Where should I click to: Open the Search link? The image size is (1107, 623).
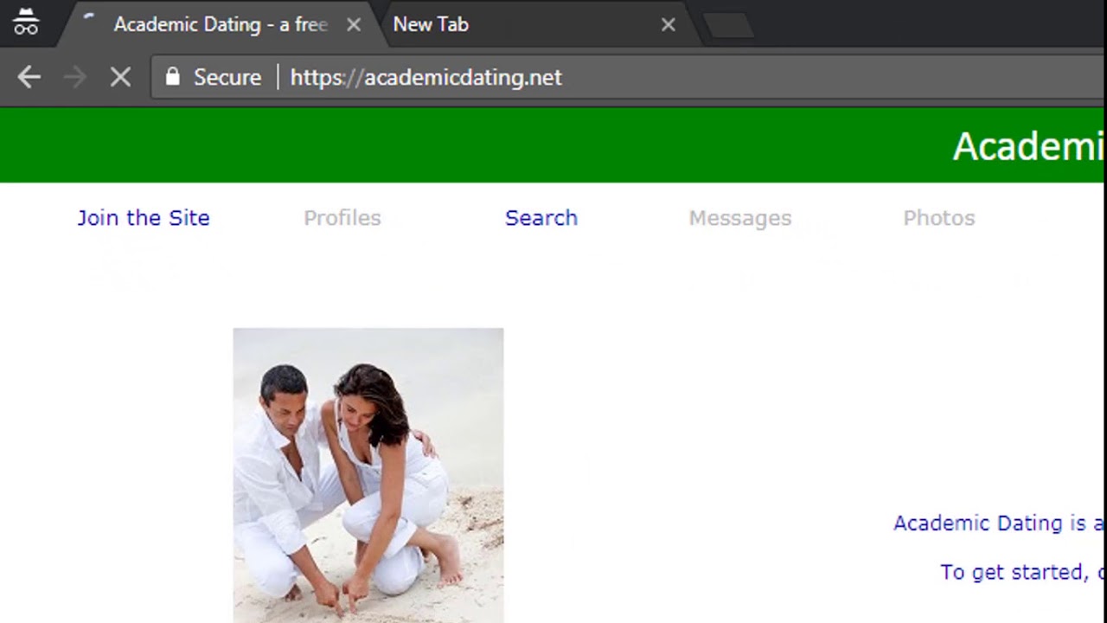(541, 218)
